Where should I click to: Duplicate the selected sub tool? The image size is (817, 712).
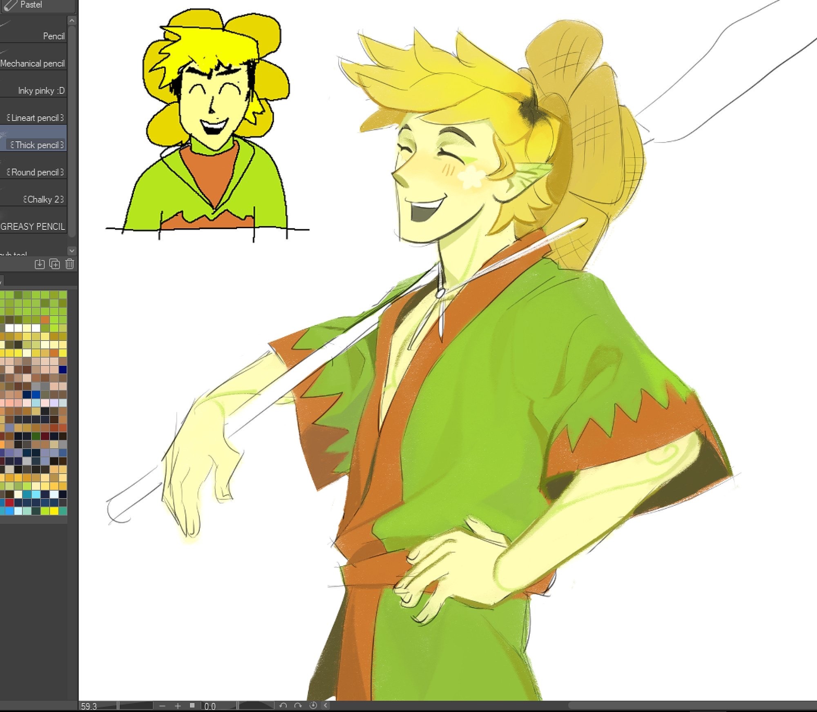[x=54, y=264]
